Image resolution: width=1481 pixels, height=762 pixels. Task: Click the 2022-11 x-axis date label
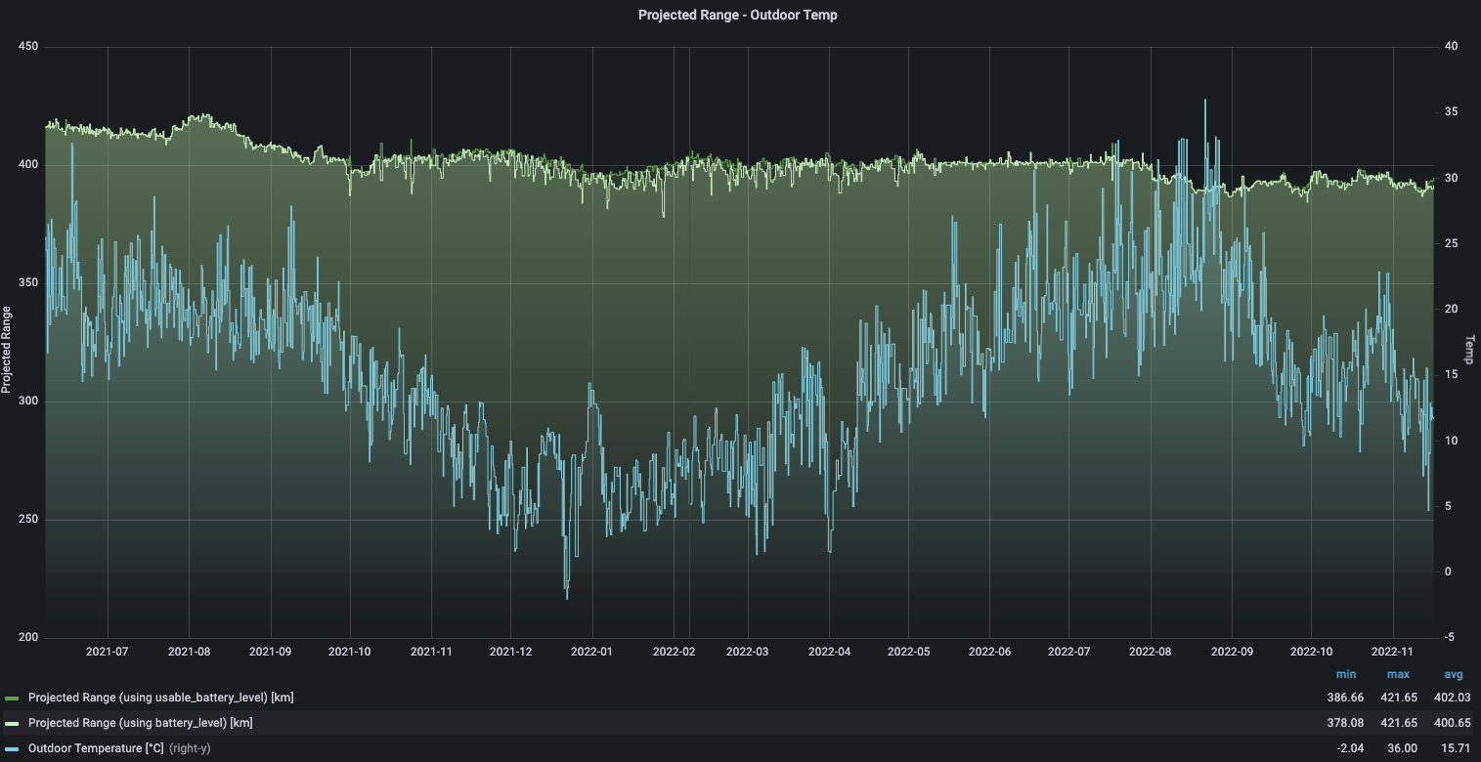click(1391, 651)
